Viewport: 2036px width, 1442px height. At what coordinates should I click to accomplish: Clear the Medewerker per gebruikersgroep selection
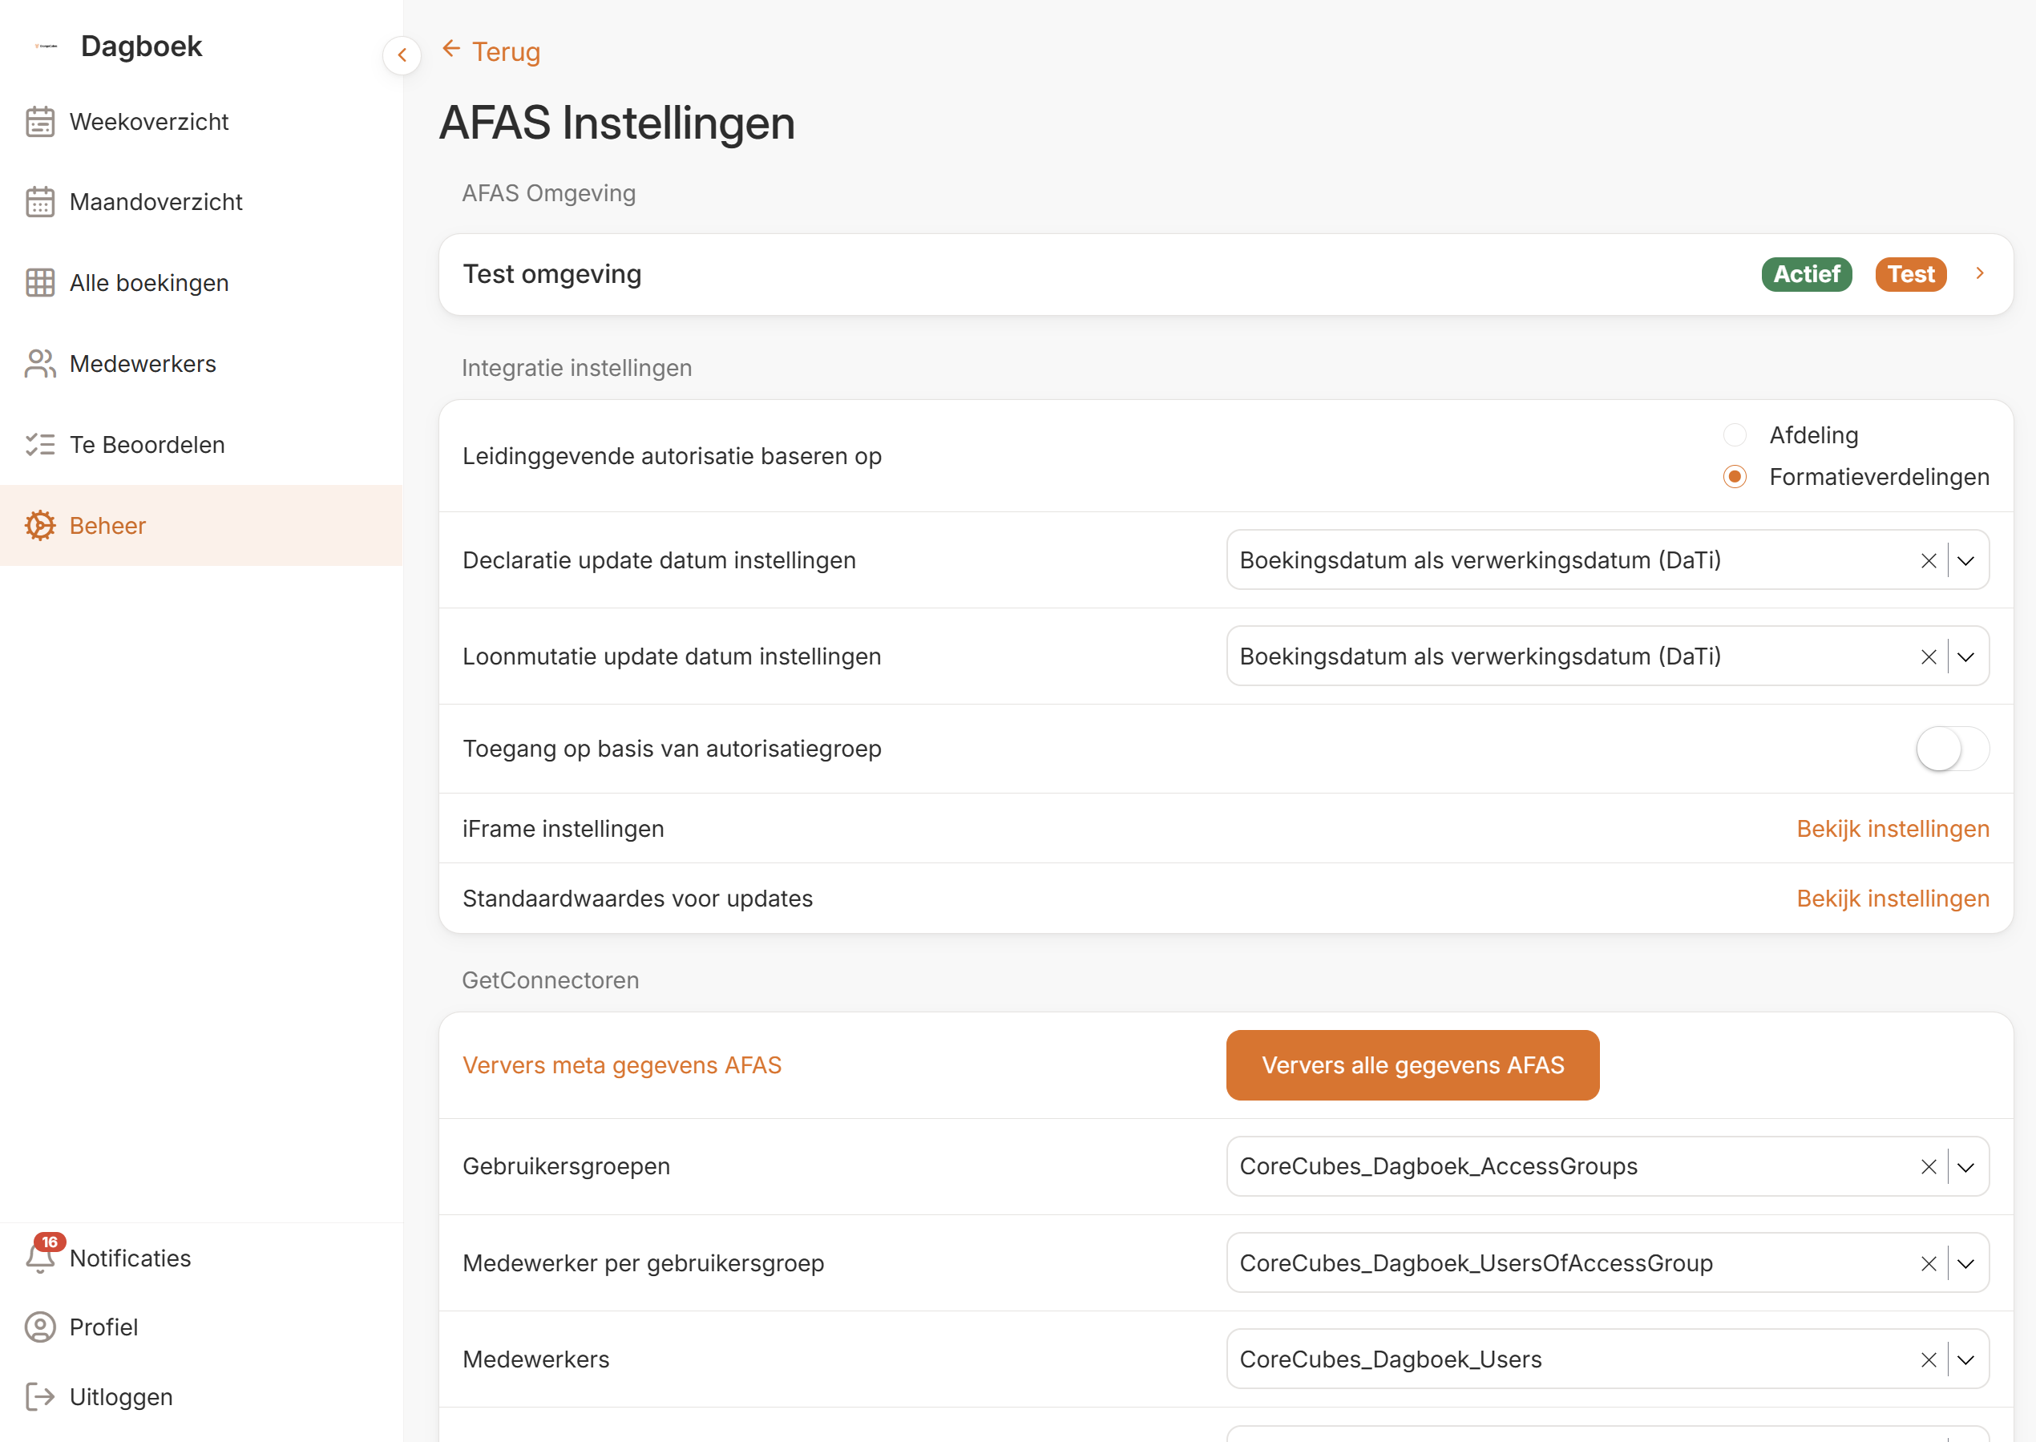[x=1929, y=1263]
